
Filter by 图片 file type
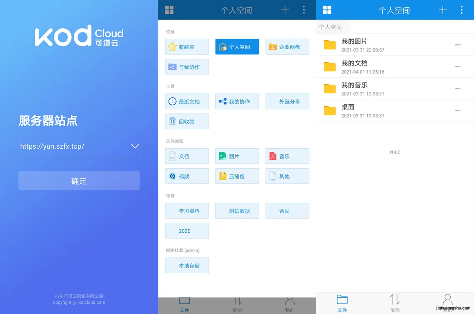click(x=237, y=156)
